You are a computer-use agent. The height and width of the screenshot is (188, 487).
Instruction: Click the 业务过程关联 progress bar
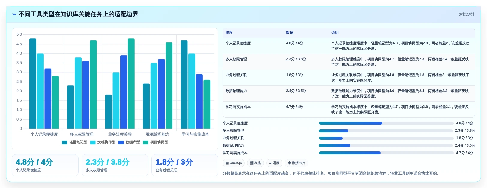pos(386,138)
